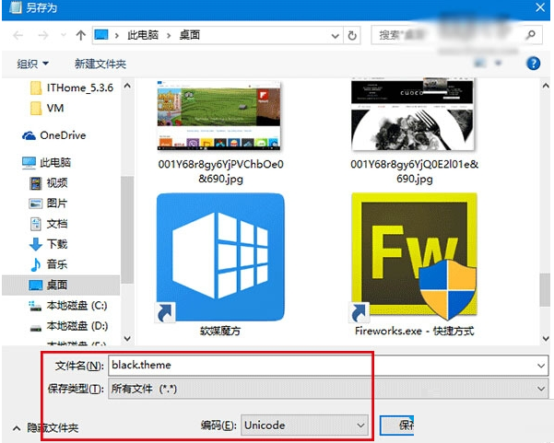Viewport: 554px width, 443px height.
Task: Open the help question mark icon
Action: (532, 64)
